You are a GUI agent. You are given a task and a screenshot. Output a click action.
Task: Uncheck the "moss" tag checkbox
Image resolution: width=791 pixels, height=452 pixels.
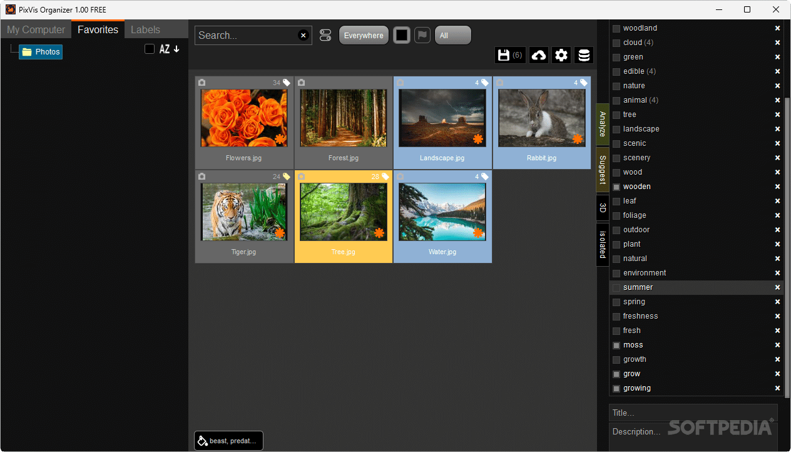[x=616, y=345]
